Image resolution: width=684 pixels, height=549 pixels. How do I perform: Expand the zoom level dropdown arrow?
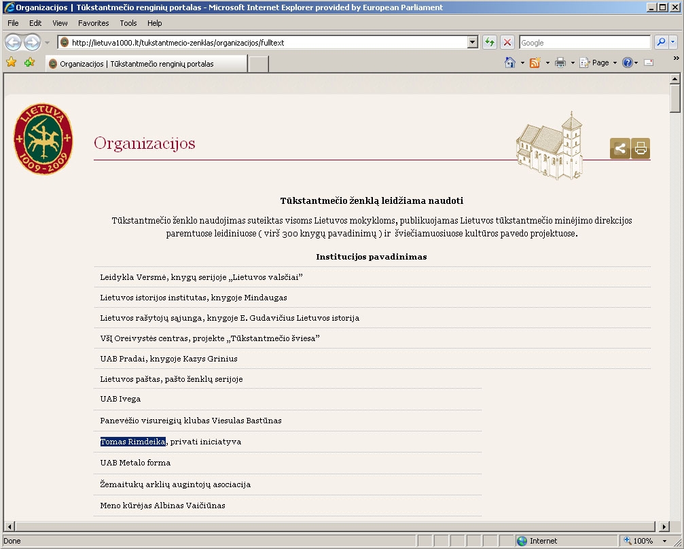tap(664, 541)
